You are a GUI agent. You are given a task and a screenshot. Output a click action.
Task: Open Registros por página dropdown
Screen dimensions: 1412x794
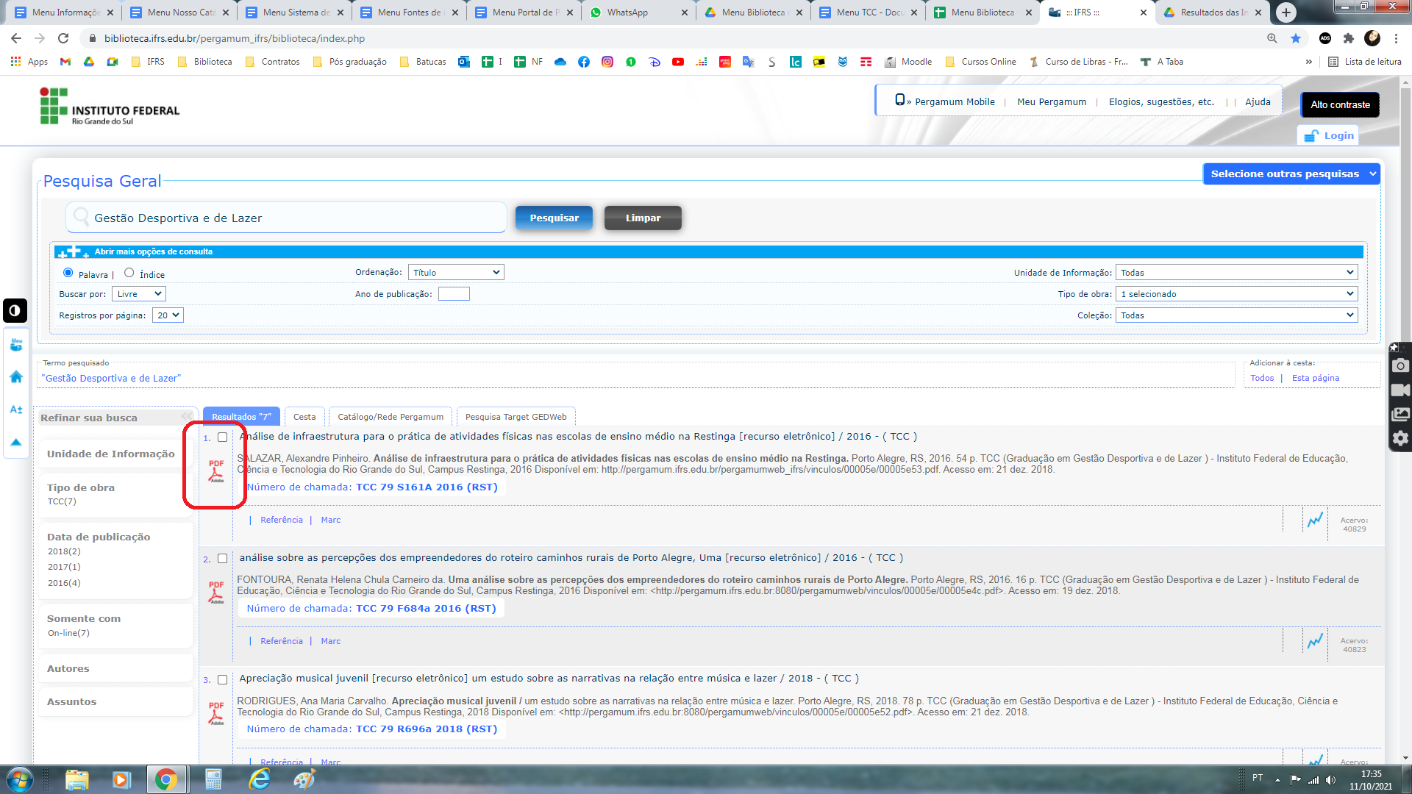point(168,315)
